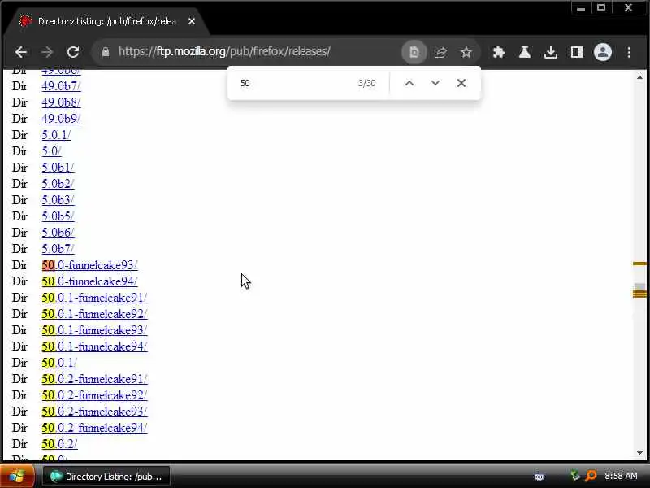
Task: Click the find bar search field
Action: click(294, 83)
